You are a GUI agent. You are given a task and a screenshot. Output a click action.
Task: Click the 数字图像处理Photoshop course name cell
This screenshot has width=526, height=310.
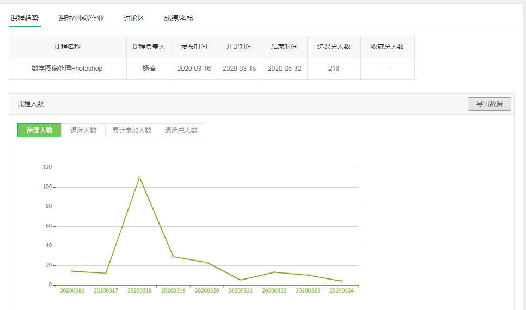pyautogui.click(x=68, y=69)
